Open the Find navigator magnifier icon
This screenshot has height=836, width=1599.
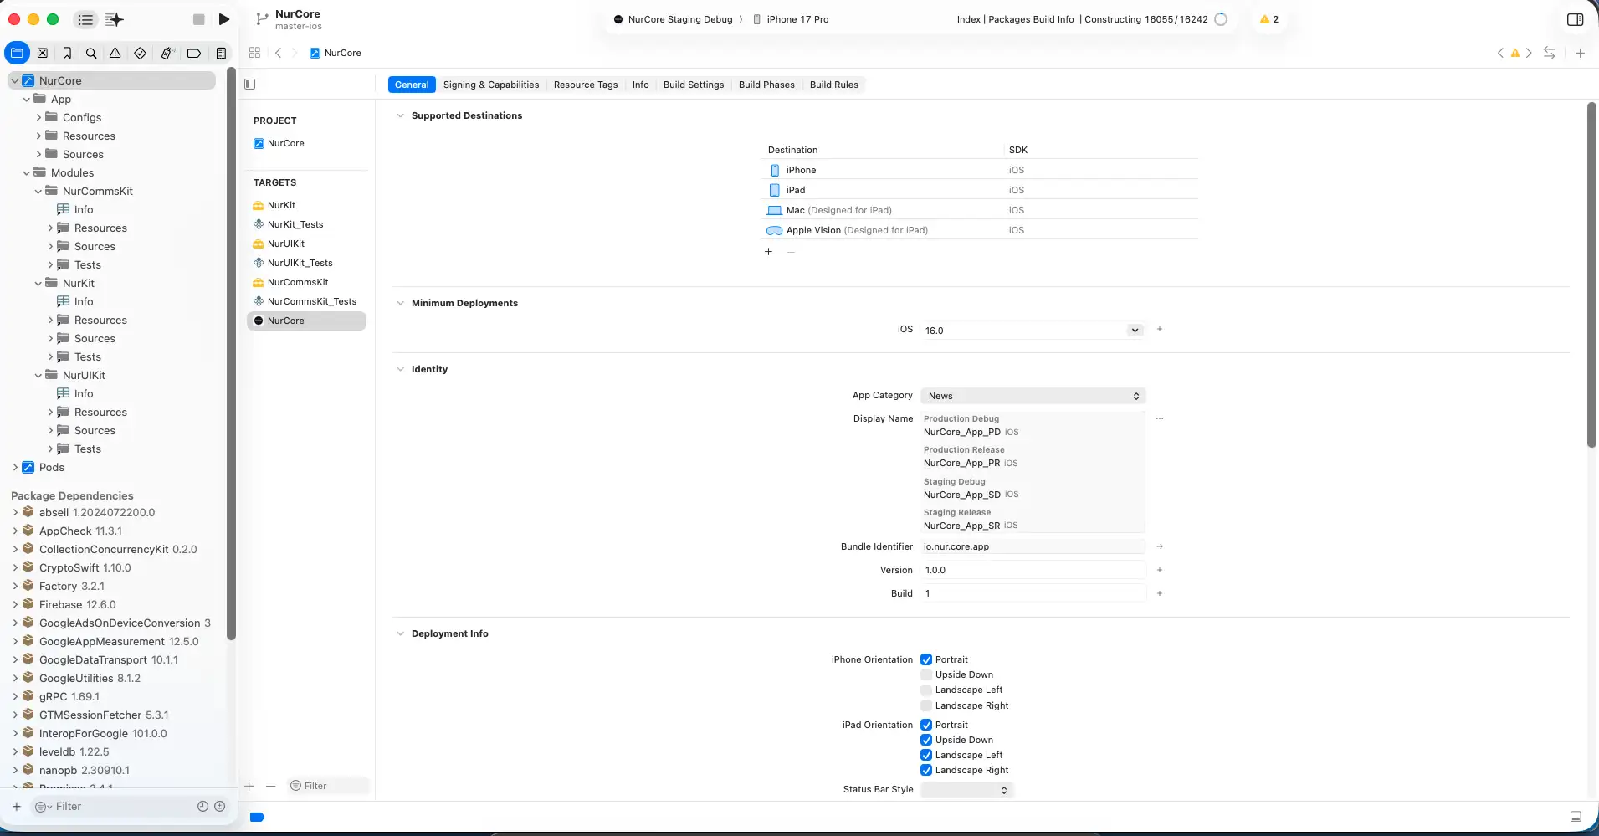tap(91, 53)
